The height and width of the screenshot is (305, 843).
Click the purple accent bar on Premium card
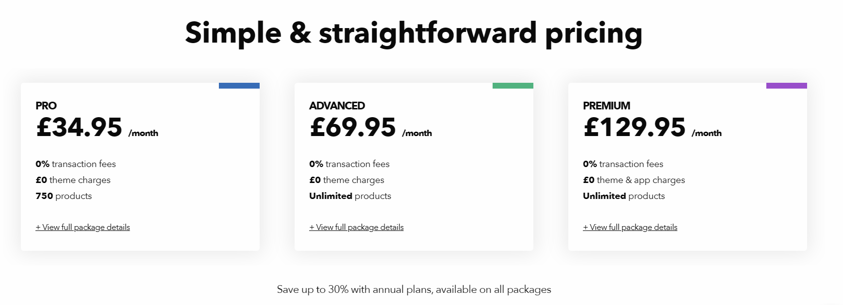pyautogui.click(x=787, y=86)
